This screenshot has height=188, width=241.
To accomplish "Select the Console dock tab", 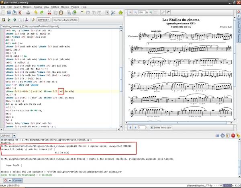I will pos(17,180).
